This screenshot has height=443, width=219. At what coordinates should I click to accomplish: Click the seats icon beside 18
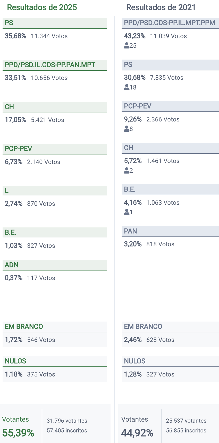click(127, 87)
